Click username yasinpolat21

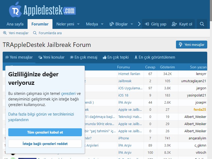197,95
